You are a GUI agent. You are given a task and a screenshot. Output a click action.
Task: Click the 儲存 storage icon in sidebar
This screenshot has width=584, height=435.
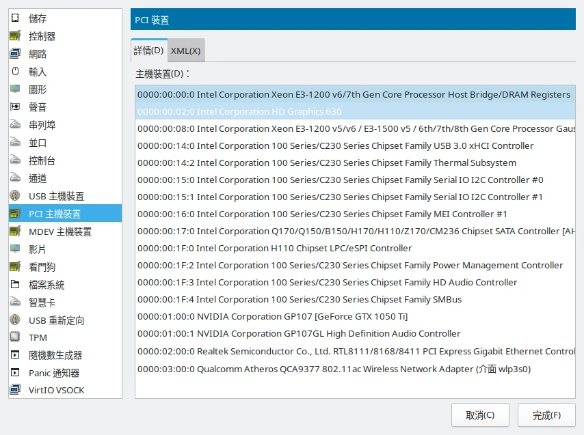point(15,18)
